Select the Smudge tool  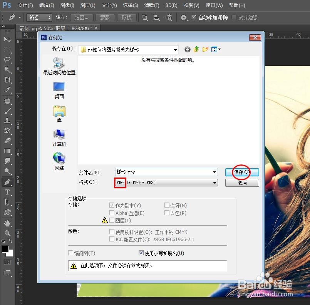7,161
